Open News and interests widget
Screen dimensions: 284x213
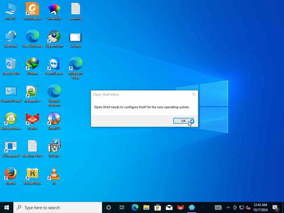click(218, 207)
